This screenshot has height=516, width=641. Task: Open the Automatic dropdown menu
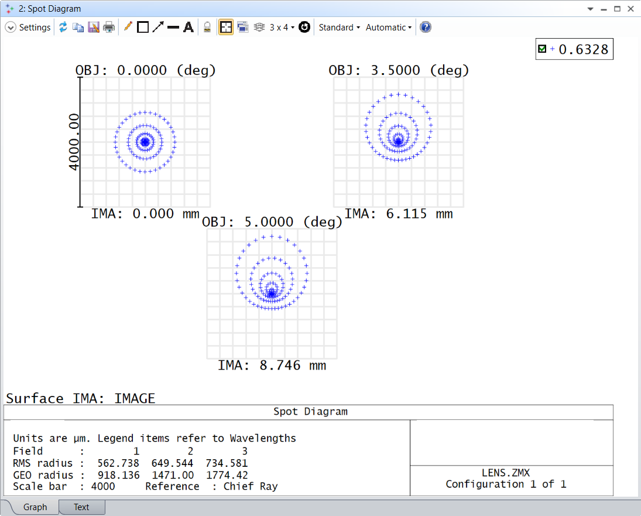pyautogui.click(x=389, y=28)
